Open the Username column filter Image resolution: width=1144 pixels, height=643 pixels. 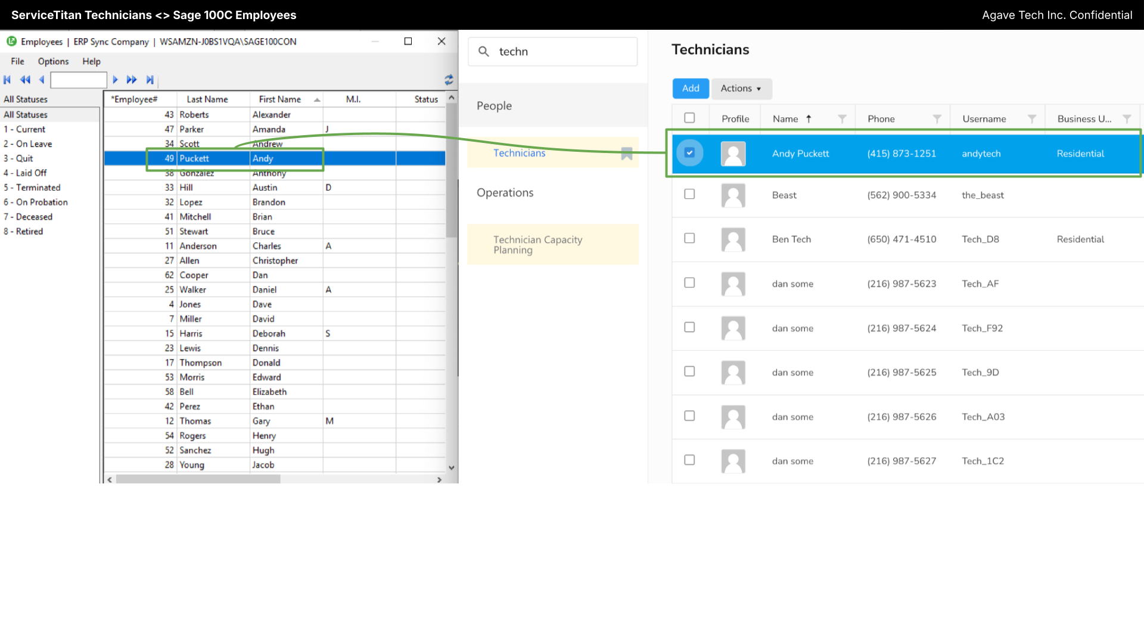[x=1032, y=119]
